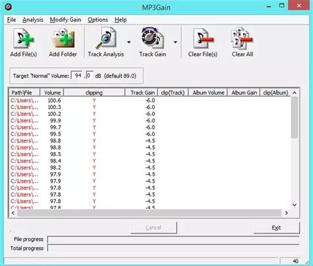Open the Analysis menu
Screen dimensions: 313x266
point(33,20)
